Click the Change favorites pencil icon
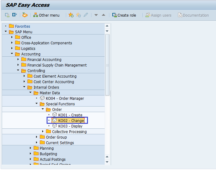Image resolution: width=216 pixels, height=170 pixels. [x=86, y=15]
